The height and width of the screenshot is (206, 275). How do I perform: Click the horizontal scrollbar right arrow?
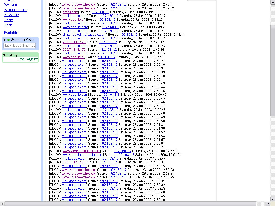coord(268,204)
